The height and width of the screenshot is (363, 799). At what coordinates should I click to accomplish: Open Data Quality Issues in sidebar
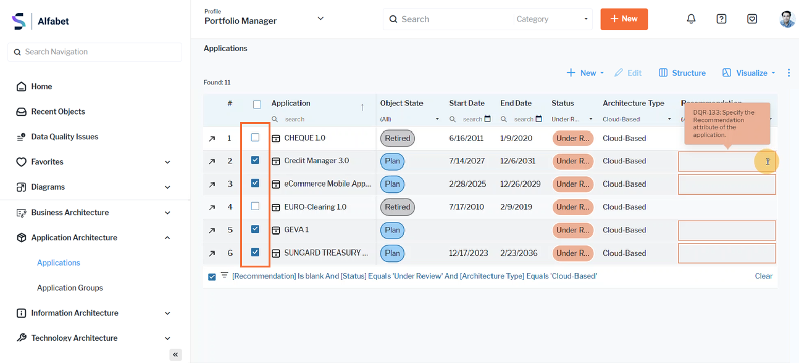[65, 137]
